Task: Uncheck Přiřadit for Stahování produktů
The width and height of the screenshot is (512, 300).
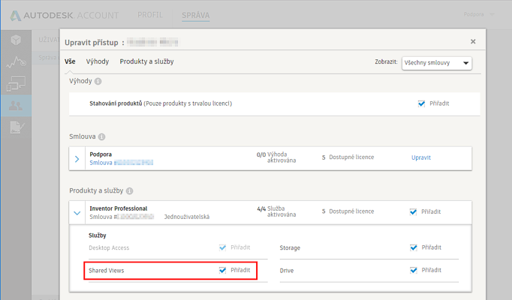Action: (421, 103)
